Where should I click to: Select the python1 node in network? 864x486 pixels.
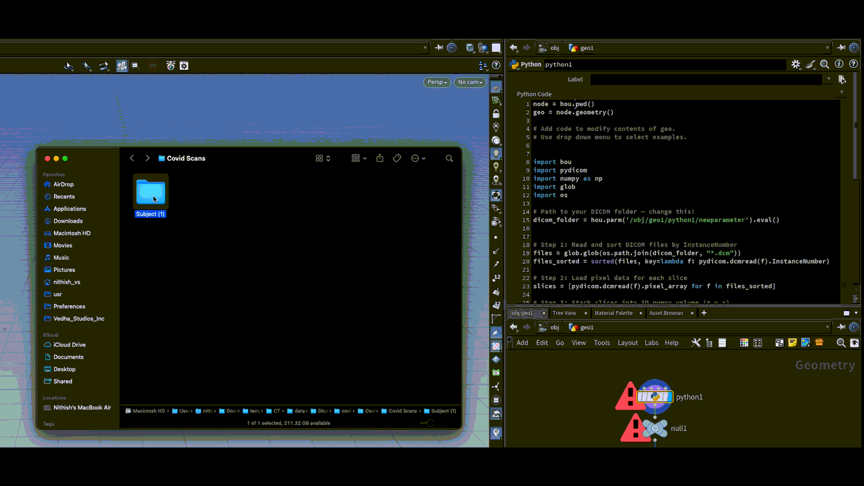coord(654,397)
